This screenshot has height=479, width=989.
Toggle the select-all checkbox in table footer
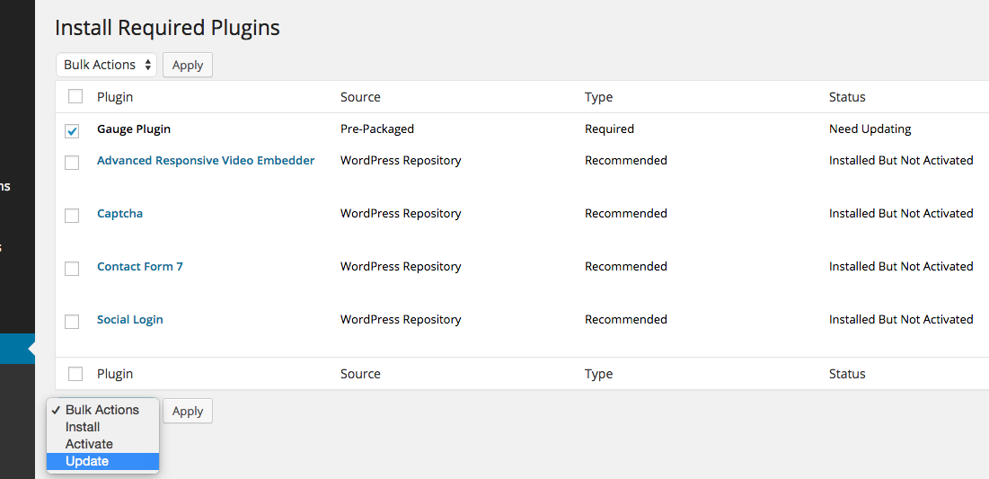point(75,374)
